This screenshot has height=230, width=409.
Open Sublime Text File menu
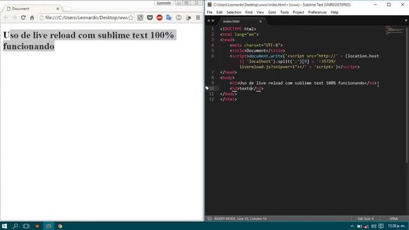click(x=210, y=12)
